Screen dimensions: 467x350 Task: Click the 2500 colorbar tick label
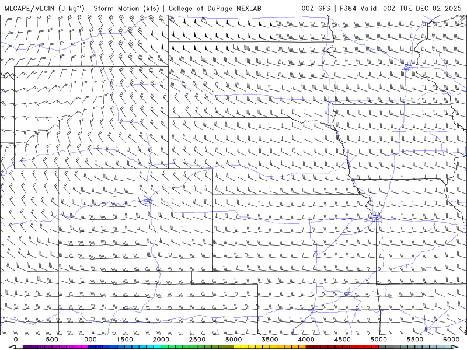point(197,339)
